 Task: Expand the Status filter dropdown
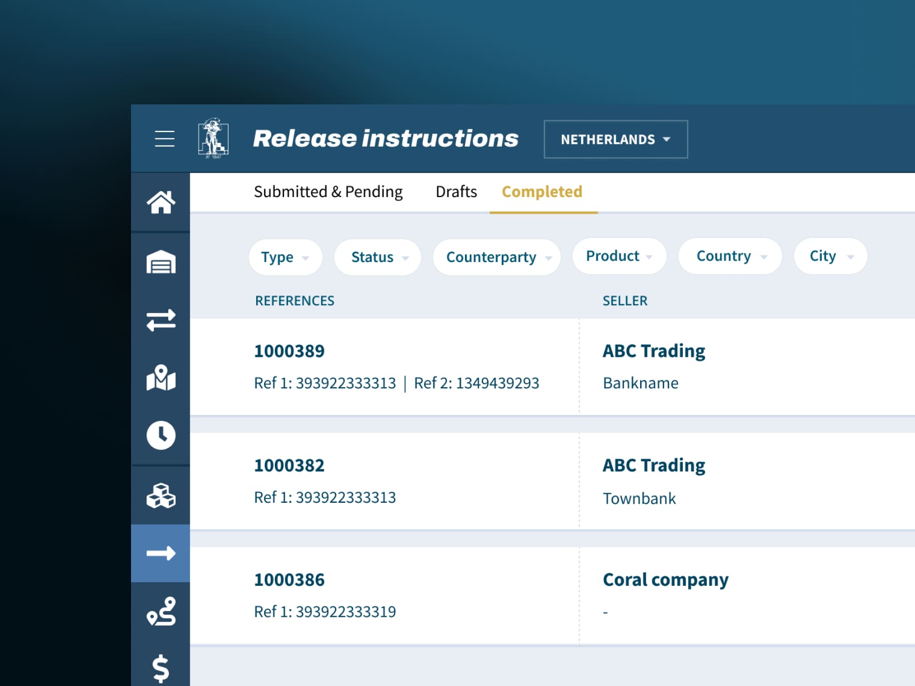(378, 257)
